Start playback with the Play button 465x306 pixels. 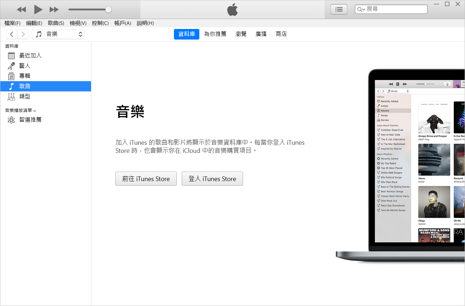click(x=38, y=10)
